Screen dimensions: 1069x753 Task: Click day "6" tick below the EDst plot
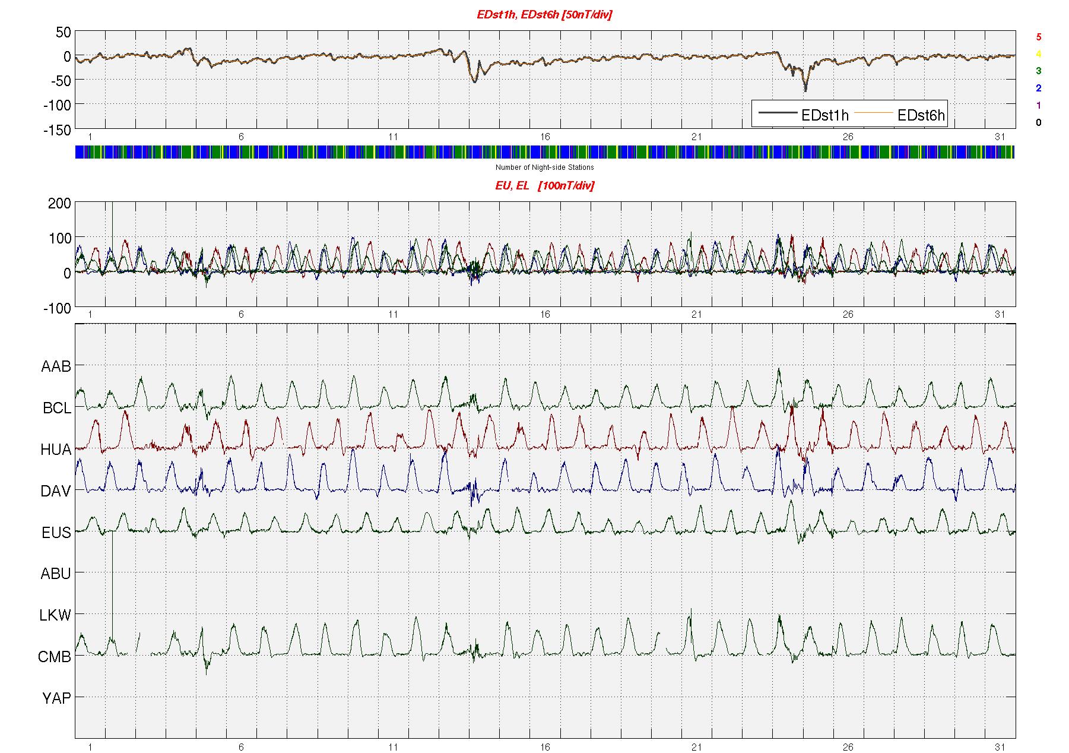[x=241, y=137]
